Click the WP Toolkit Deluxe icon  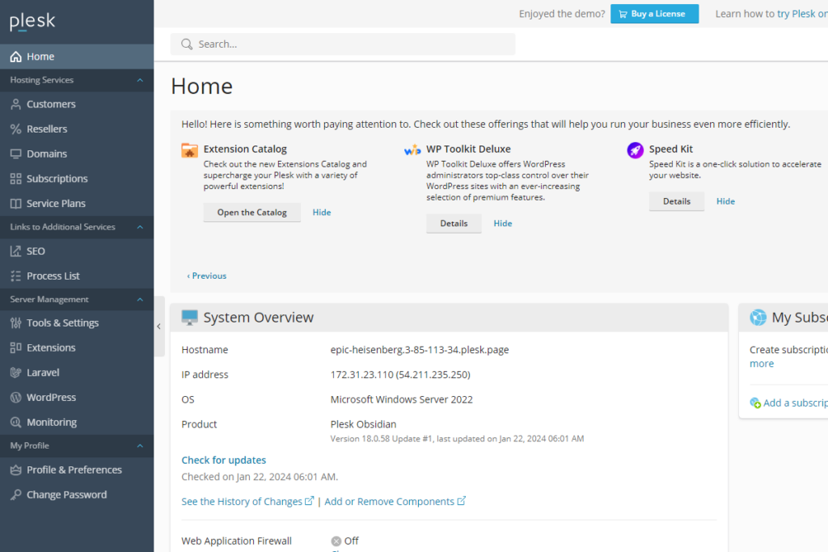412,150
